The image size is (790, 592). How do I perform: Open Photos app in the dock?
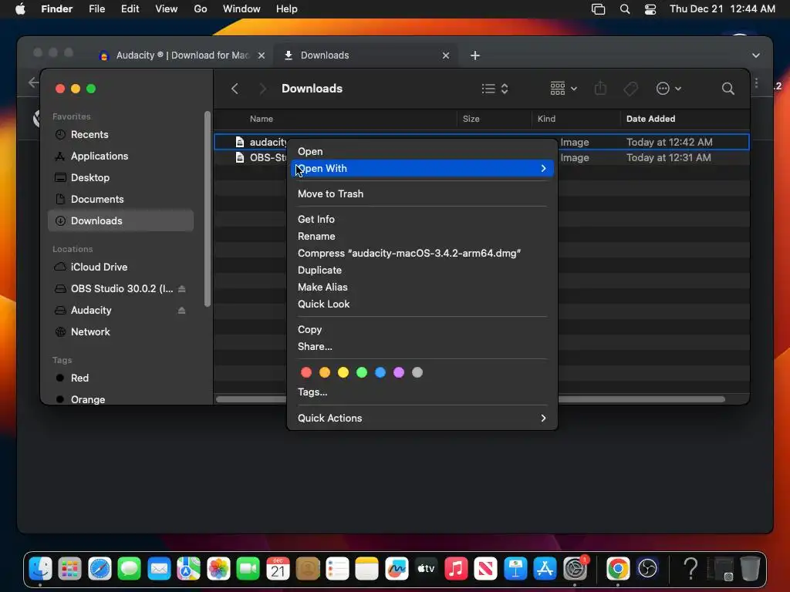[x=218, y=569]
